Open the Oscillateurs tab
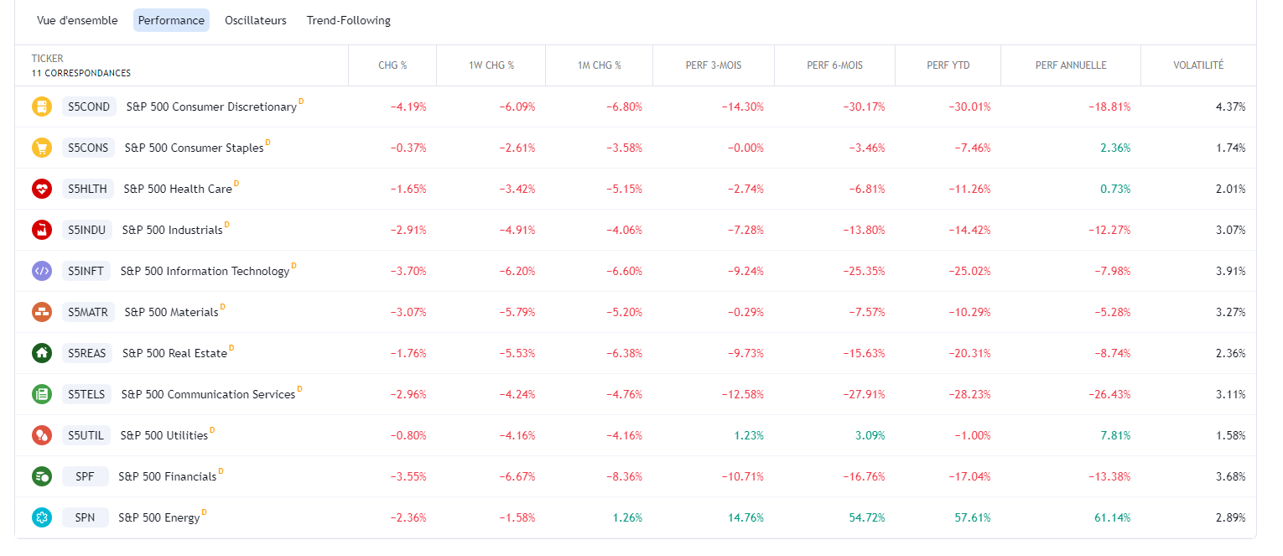The width and height of the screenshot is (1283, 556). (255, 20)
